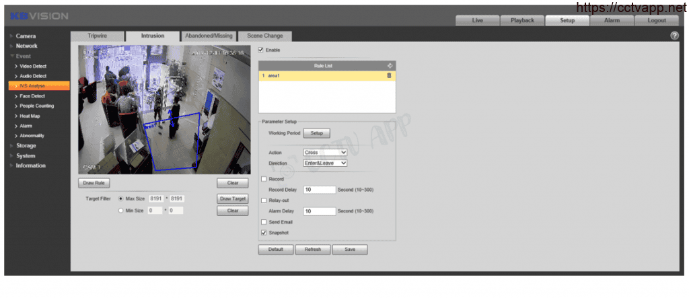
Task: Enable the Record checkbox
Action: coord(263,180)
